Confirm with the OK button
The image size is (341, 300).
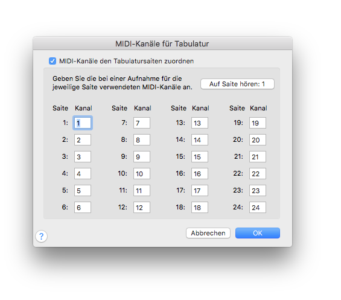pos(258,233)
